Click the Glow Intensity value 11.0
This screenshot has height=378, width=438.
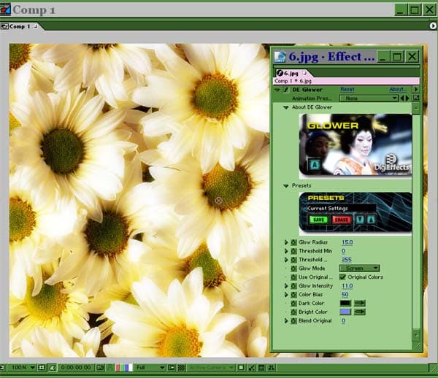pyautogui.click(x=347, y=286)
